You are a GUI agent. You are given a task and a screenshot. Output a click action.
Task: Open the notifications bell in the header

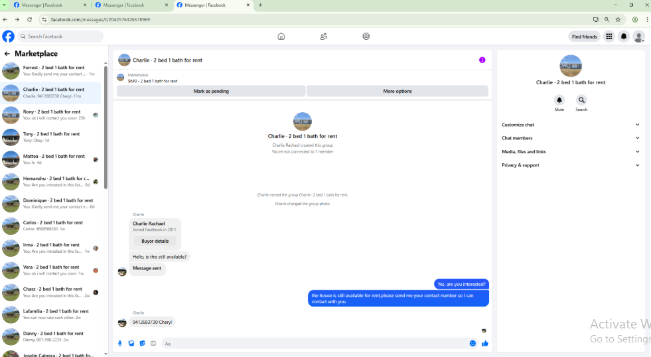pyautogui.click(x=624, y=36)
